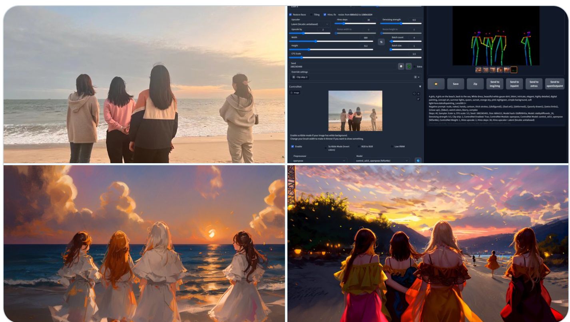Image resolution: width=570 pixels, height=322 pixels.
Task: Click the openpose skeleton preview image
Action: (x=496, y=36)
